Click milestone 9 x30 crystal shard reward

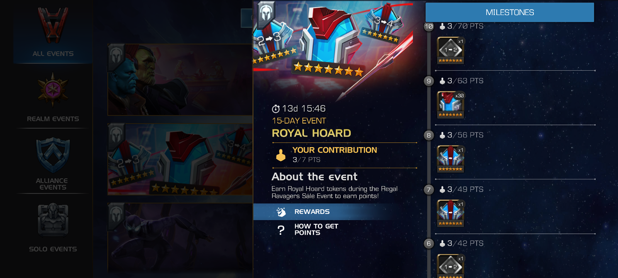click(450, 105)
